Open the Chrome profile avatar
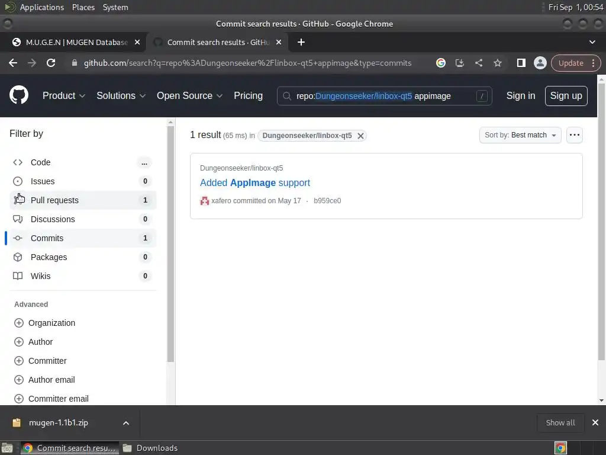 (x=540, y=63)
